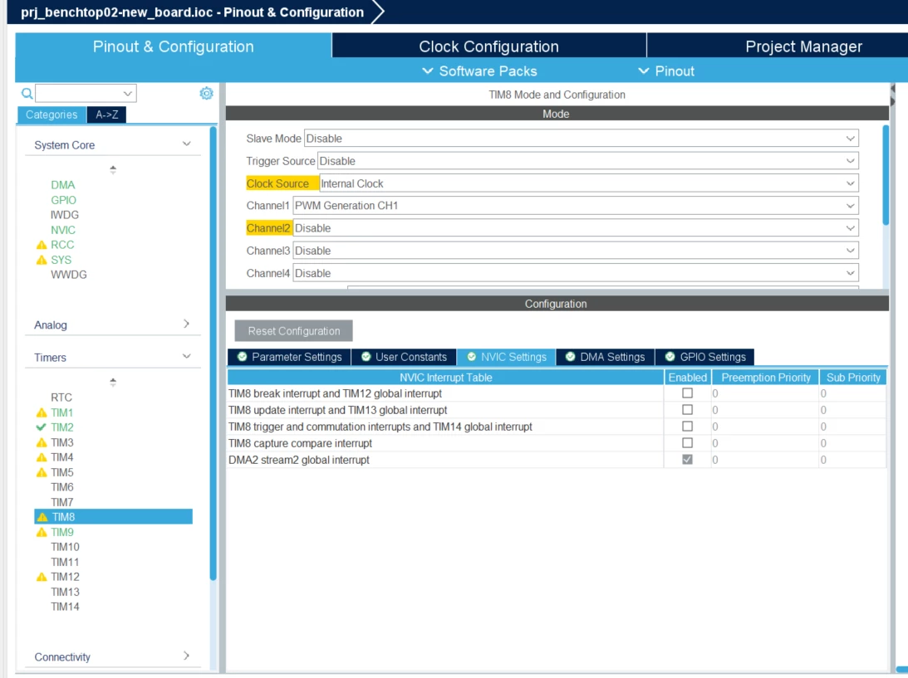Open the Clock Source dropdown
Screen dimensions: 908x678
pos(588,183)
